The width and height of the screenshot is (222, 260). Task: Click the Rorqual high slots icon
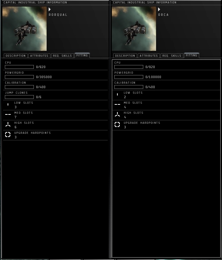(x=8, y=124)
